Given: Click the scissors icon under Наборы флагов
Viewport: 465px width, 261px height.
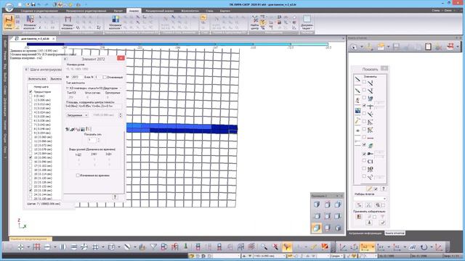Looking at the screenshot, I should coord(368,204).
